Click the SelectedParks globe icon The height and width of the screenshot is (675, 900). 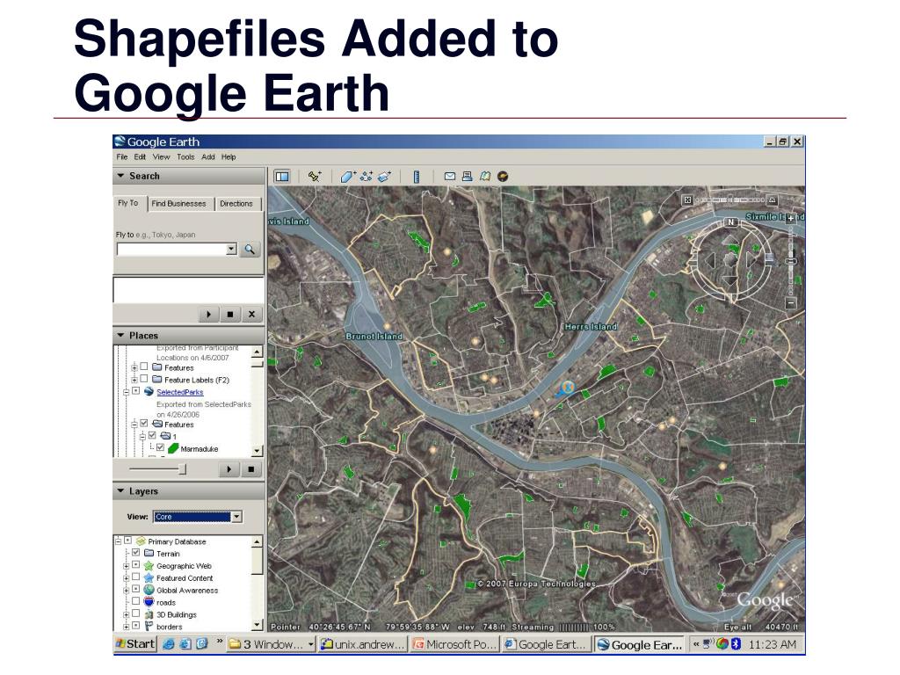(x=149, y=391)
